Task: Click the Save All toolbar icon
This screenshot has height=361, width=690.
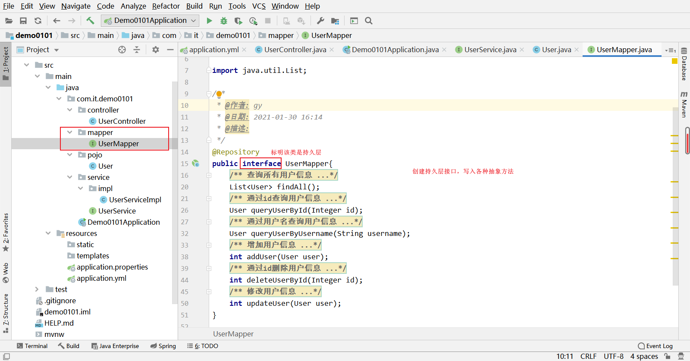Action: point(23,21)
